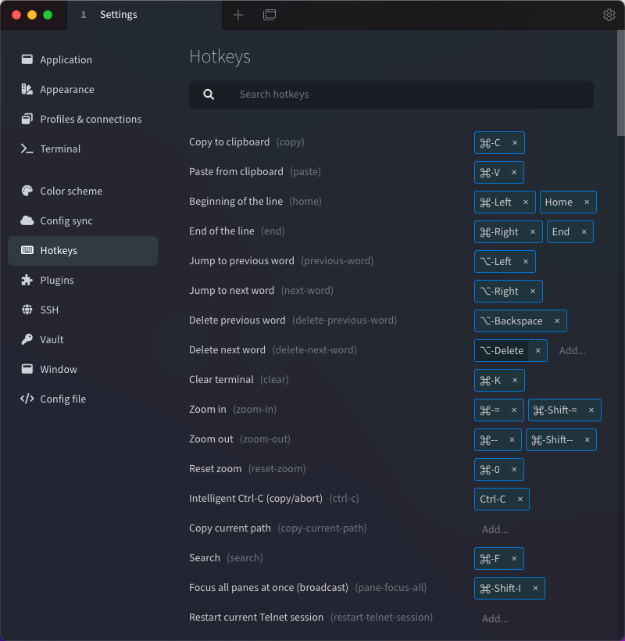Open the Plugins puzzle-piece section
The image size is (625, 641).
click(x=56, y=280)
